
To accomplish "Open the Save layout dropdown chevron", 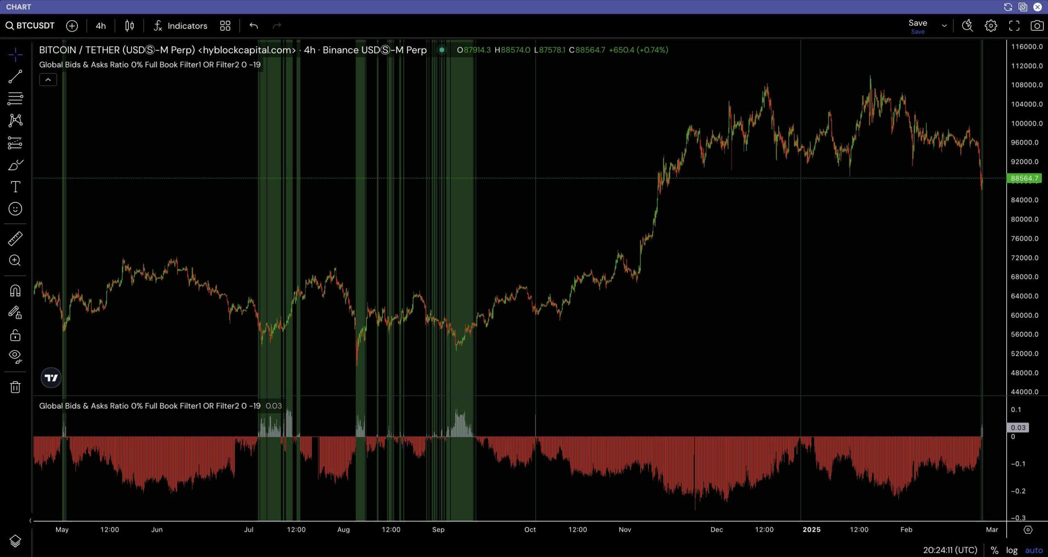I will coord(944,25).
